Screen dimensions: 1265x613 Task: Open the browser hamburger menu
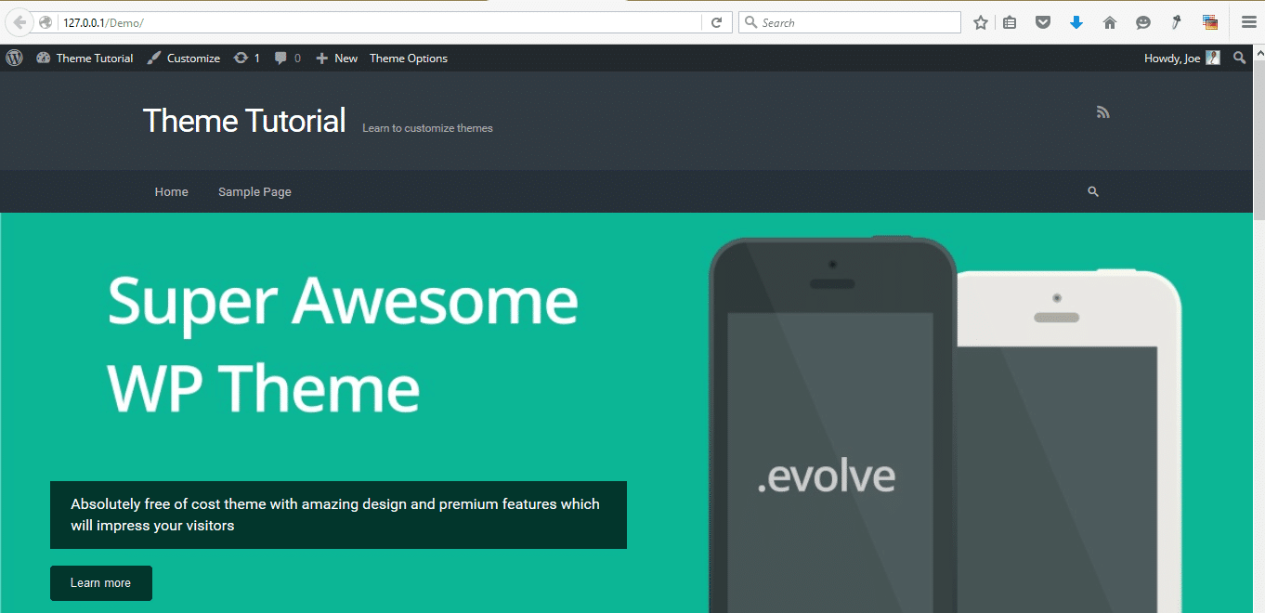(1249, 22)
